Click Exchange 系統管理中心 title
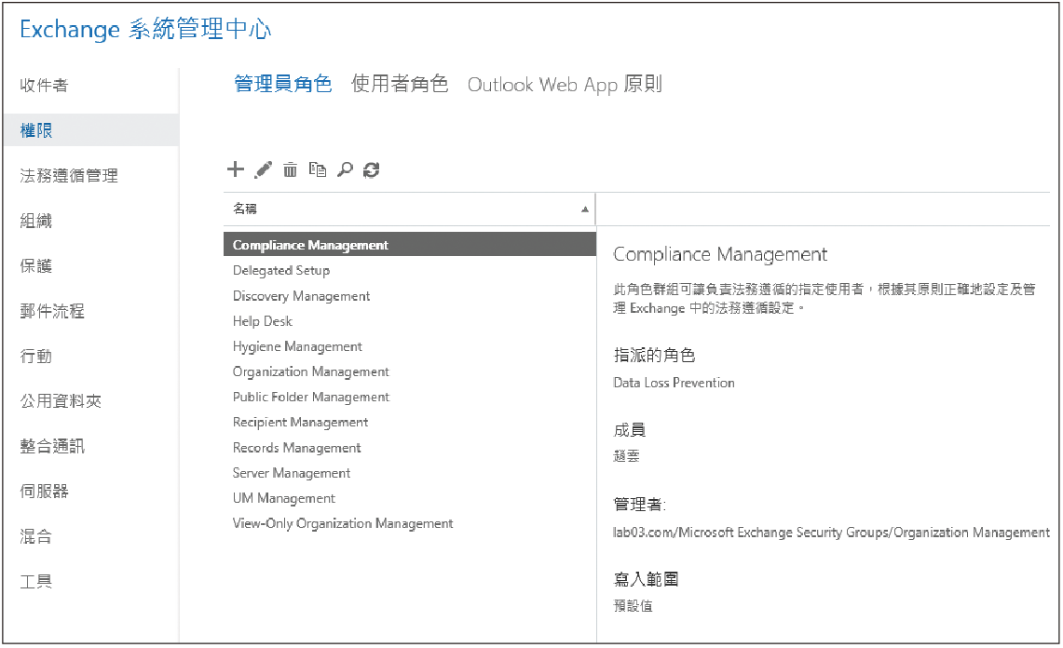The image size is (1063, 648). click(x=145, y=29)
